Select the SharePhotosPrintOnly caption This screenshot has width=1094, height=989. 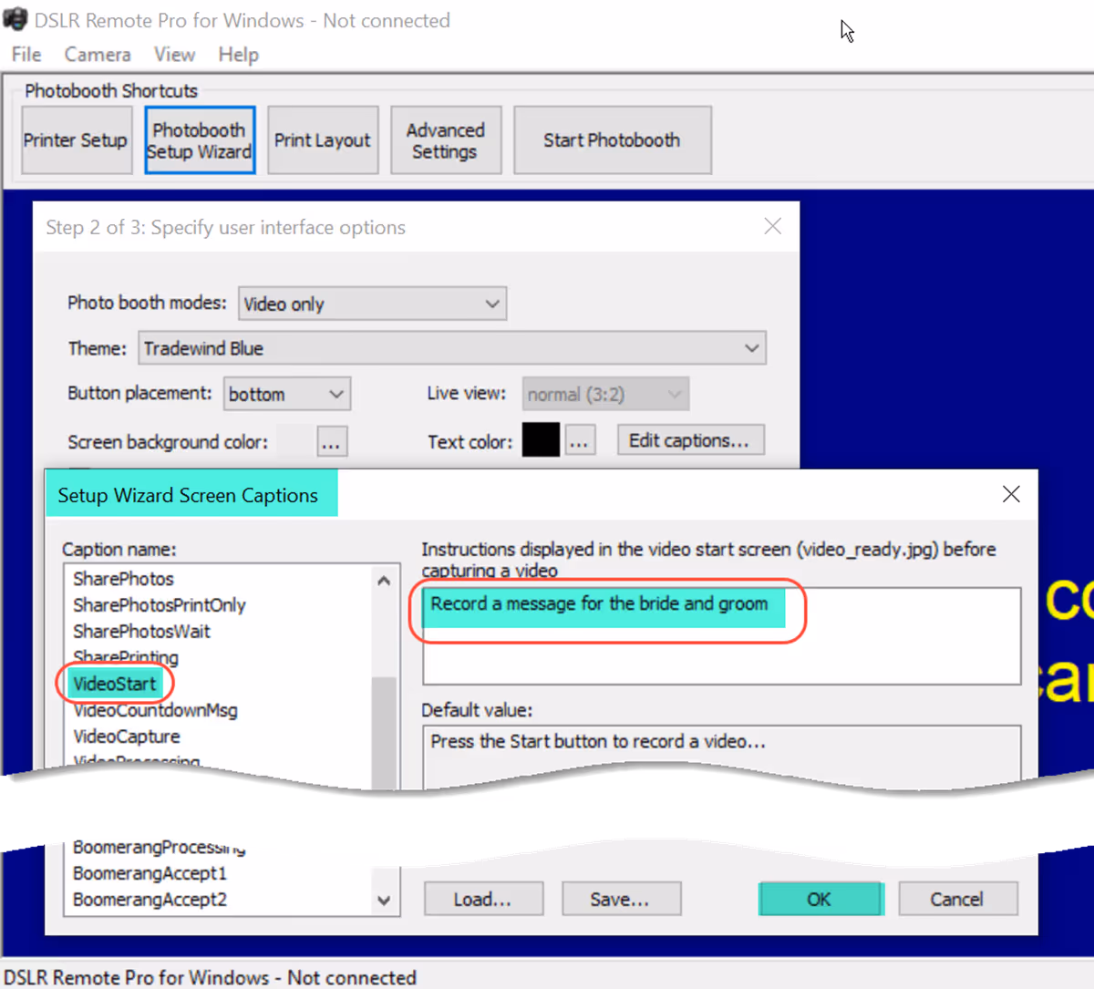160,605
